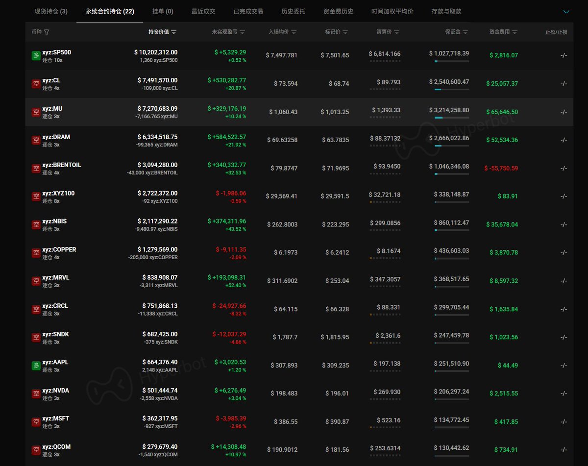Screen dimensions: 588x466
Task: Click the +43.52 % percentage in NBIS row
Action: coord(236,229)
